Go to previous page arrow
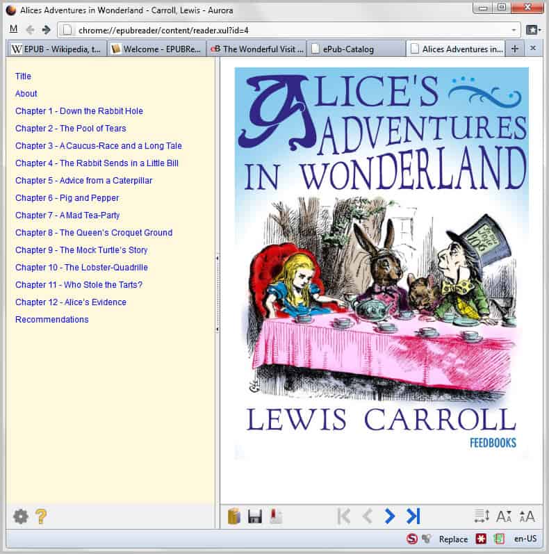This screenshot has height=554, width=549. 368,516
